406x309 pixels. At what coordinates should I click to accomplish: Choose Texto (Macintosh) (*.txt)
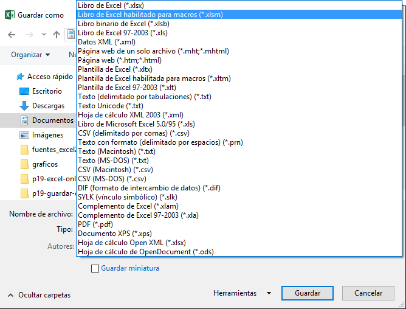(x=239, y=151)
